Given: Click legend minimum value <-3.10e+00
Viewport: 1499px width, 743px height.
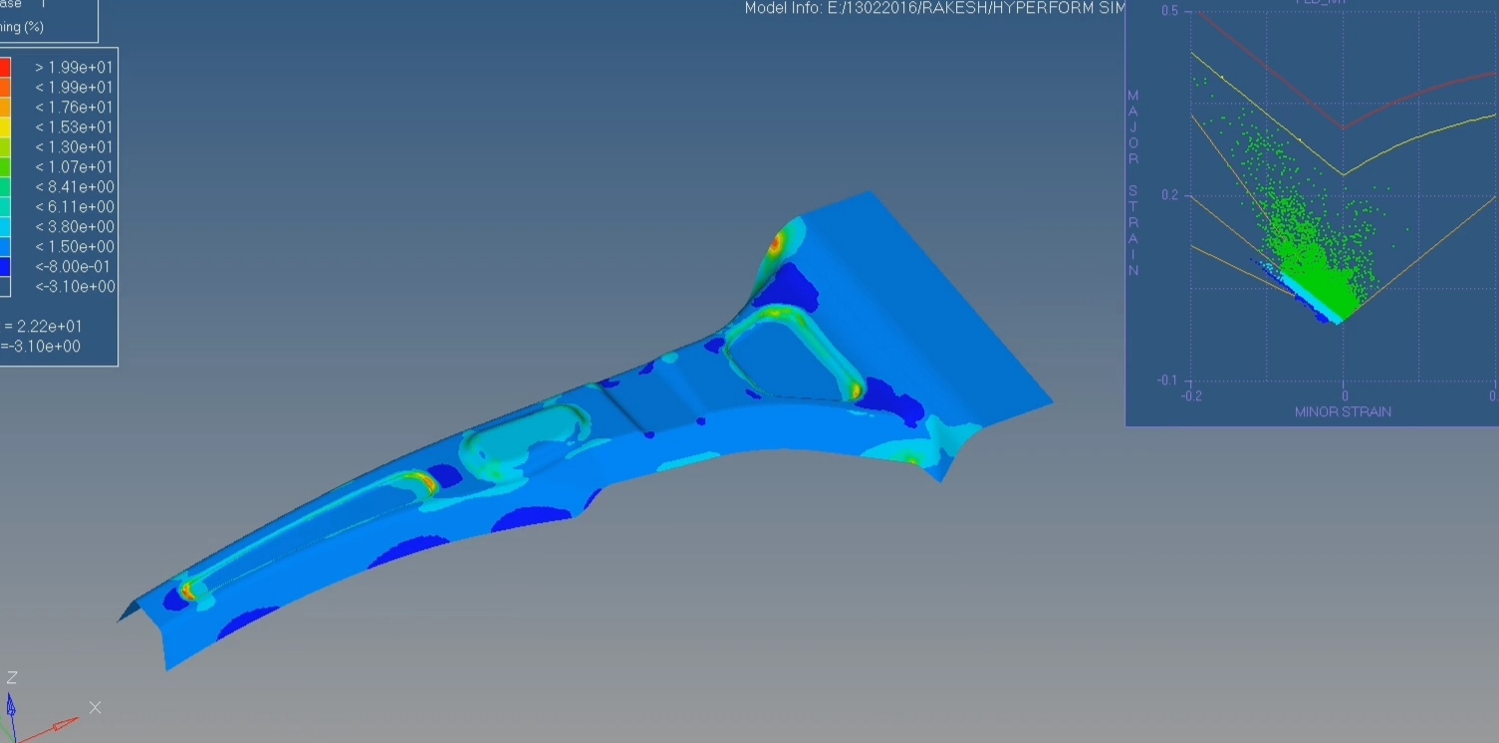Looking at the screenshot, I should 74,287.
